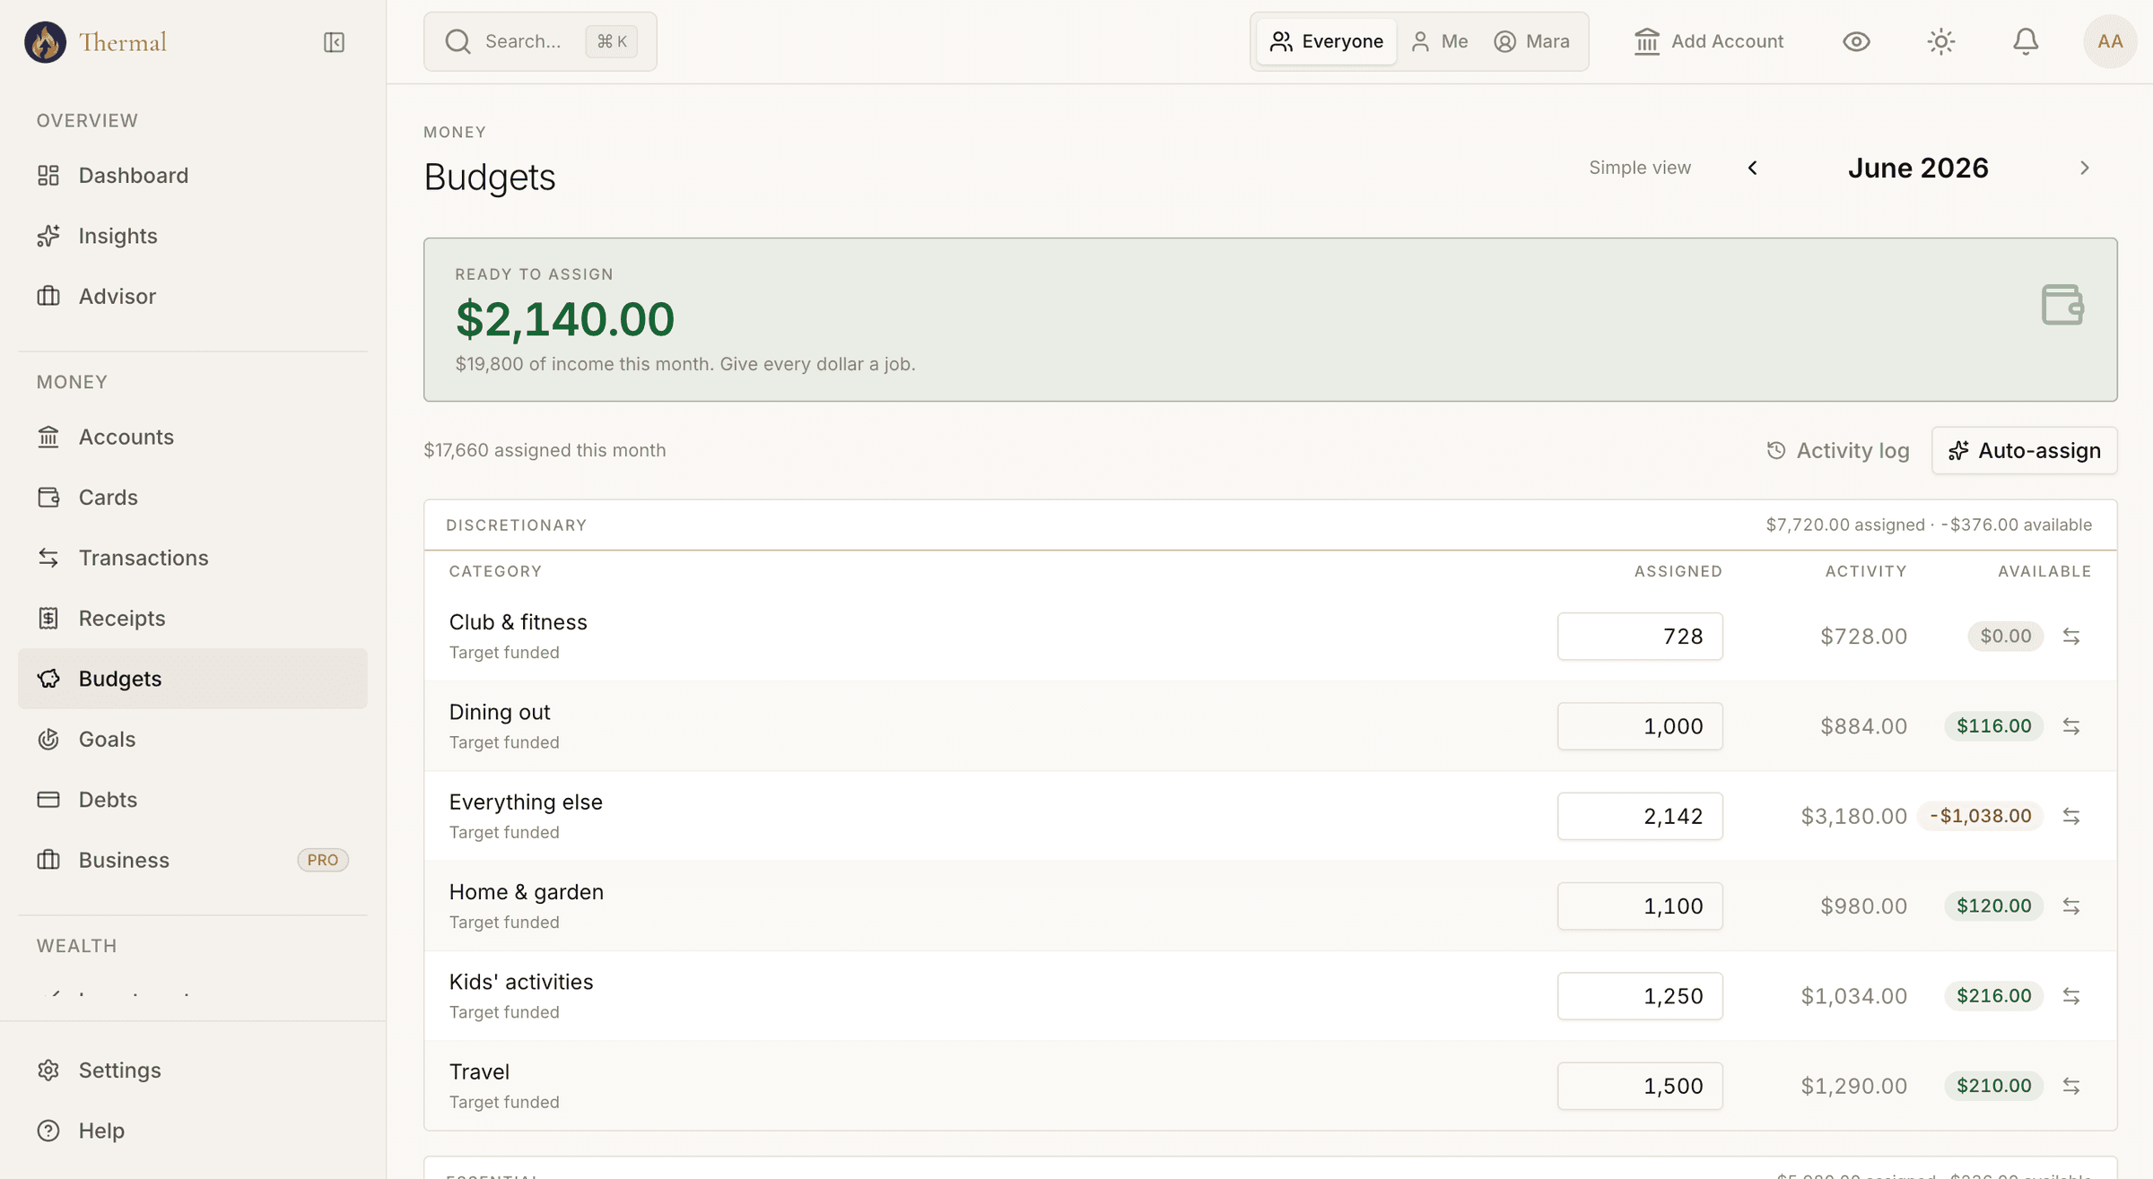Edit Travel assigned amount
This screenshot has width=2153, height=1179.
click(x=1640, y=1086)
